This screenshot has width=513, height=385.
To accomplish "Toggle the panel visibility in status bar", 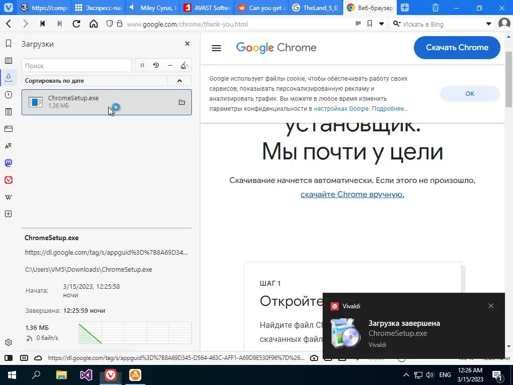I will coord(9,358).
